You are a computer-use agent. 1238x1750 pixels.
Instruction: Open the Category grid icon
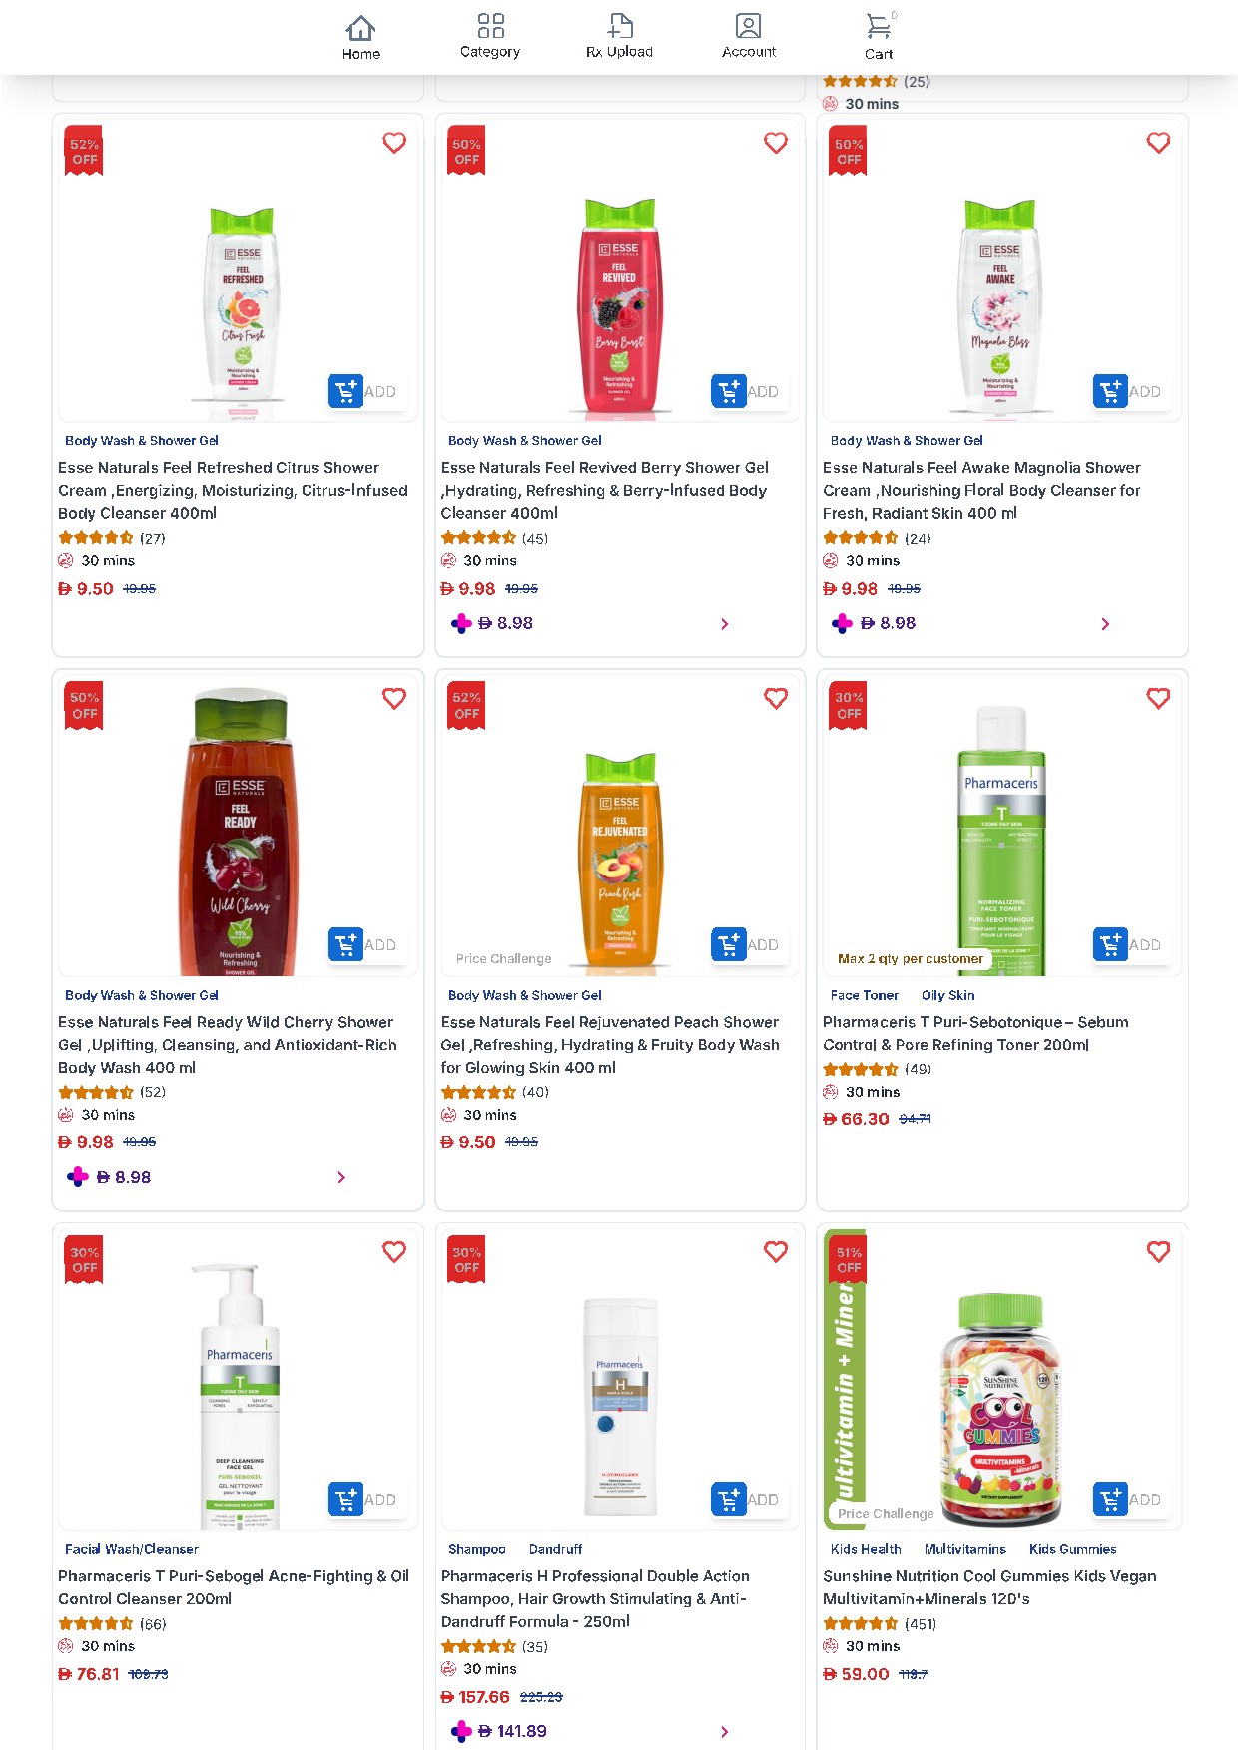[490, 26]
